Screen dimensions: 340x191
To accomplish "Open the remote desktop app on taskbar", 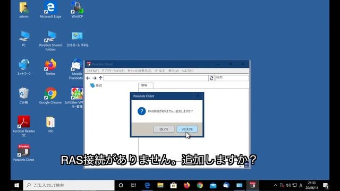I will pyautogui.click(x=240, y=185).
